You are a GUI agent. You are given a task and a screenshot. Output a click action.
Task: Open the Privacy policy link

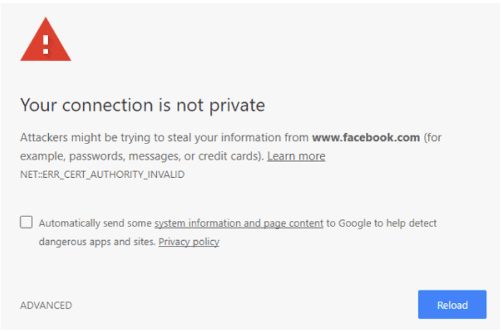point(189,242)
